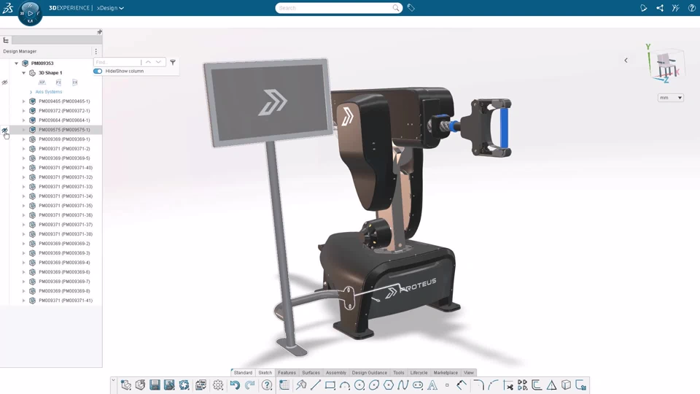Expand PM009372 (PM009372-1) node
Screen dimensions: 700x394
click(x=23, y=111)
